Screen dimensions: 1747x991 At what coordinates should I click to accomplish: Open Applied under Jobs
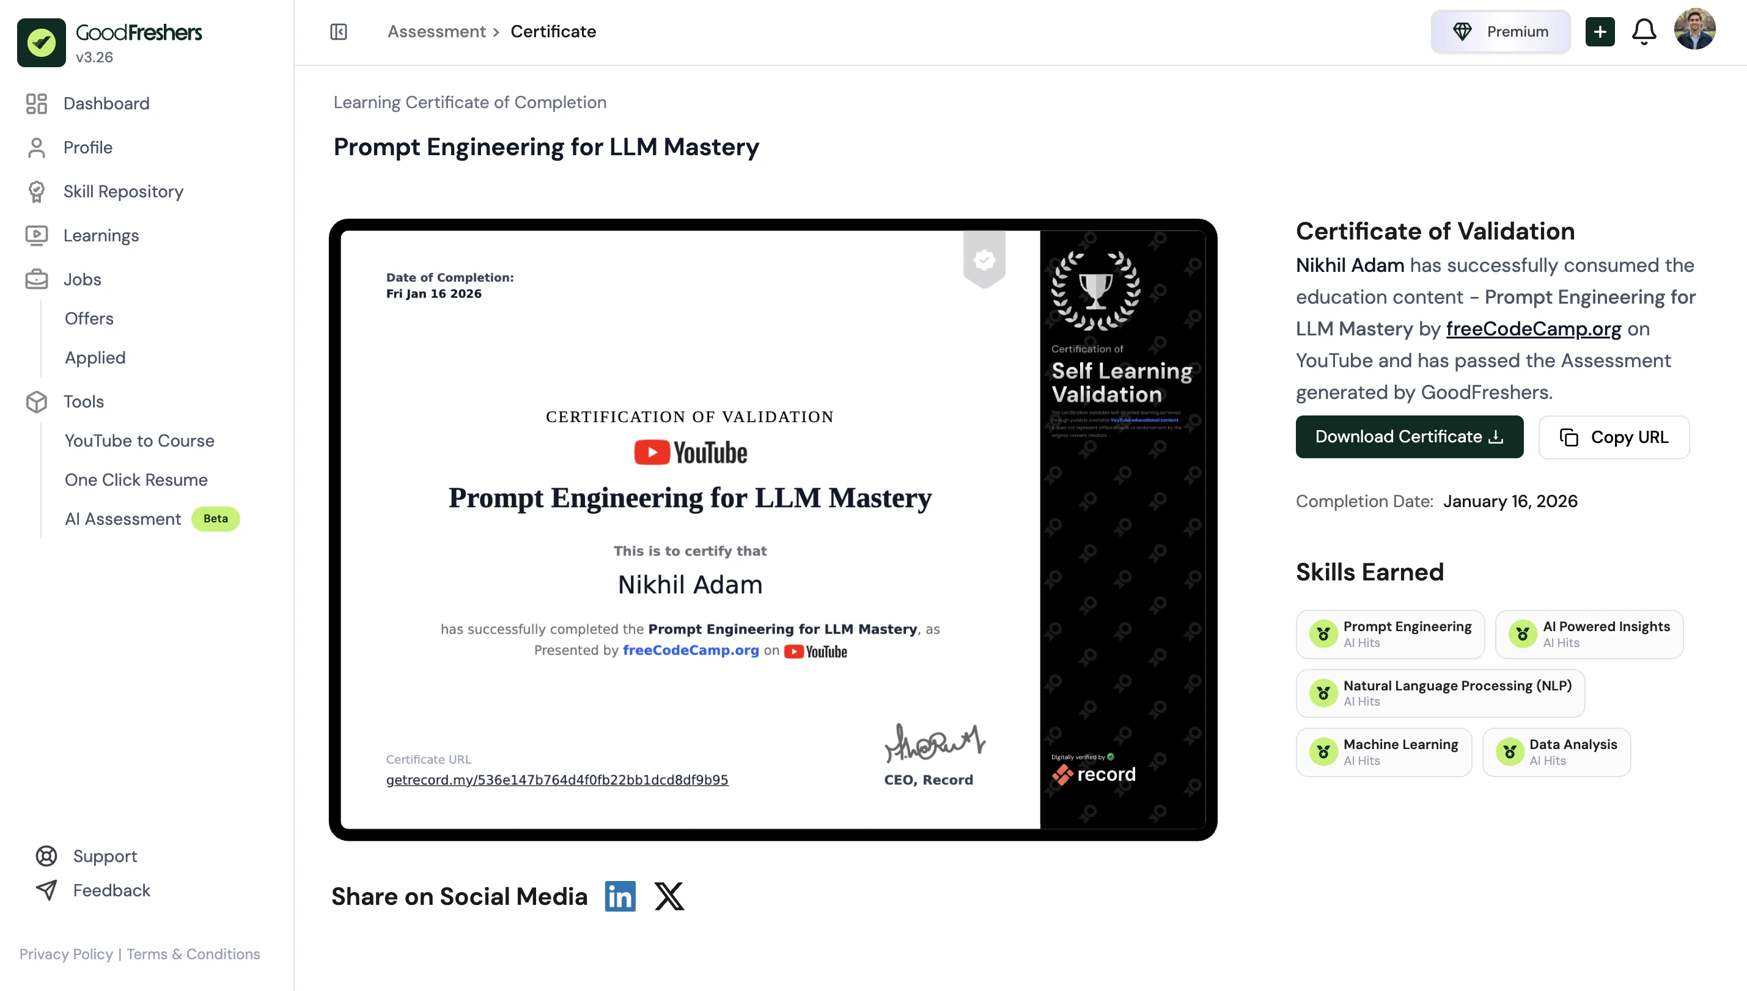[x=95, y=358]
